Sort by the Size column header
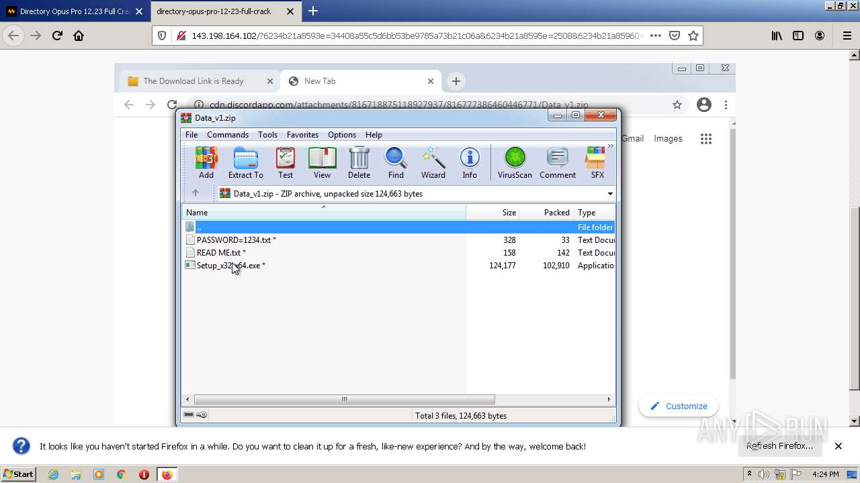Image resolution: width=860 pixels, height=483 pixels. coord(492,213)
